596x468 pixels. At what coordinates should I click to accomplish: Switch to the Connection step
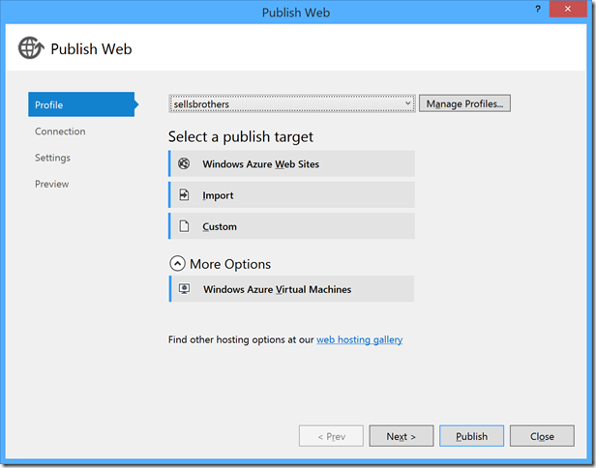click(60, 132)
